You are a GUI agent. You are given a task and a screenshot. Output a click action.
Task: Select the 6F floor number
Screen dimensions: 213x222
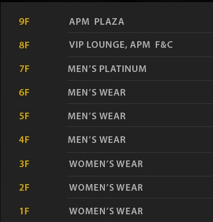24,92
